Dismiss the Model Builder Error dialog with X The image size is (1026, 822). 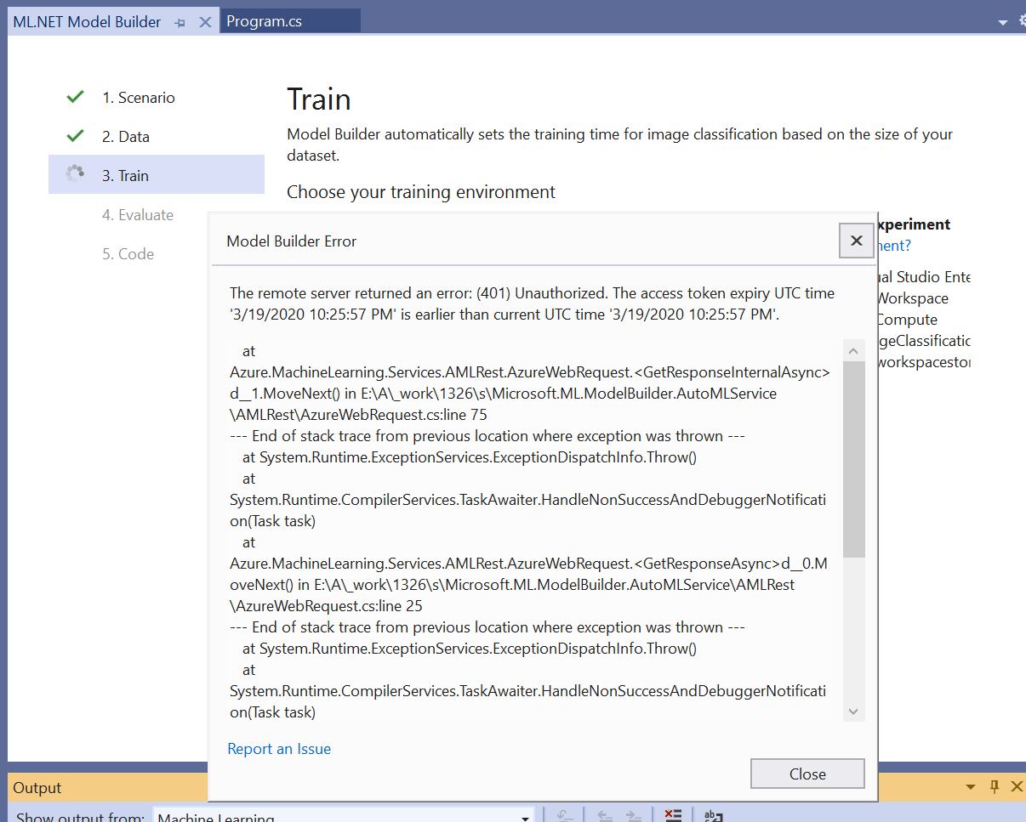(856, 241)
